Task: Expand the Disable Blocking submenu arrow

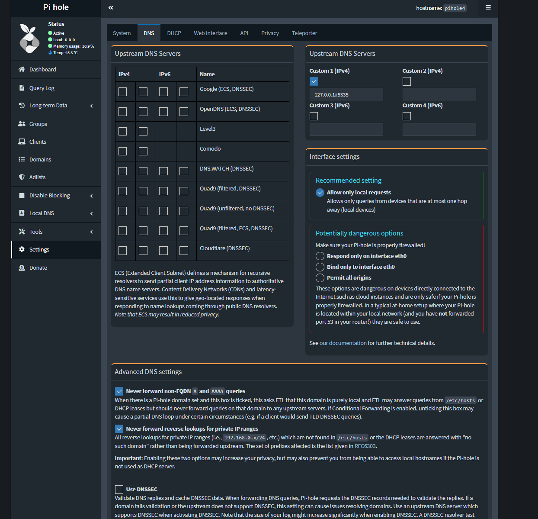Action: [91, 196]
